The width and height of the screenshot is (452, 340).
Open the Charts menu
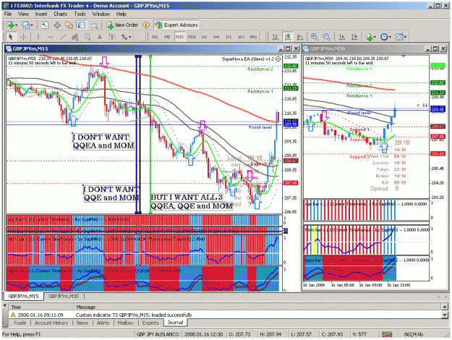[x=60, y=14]
